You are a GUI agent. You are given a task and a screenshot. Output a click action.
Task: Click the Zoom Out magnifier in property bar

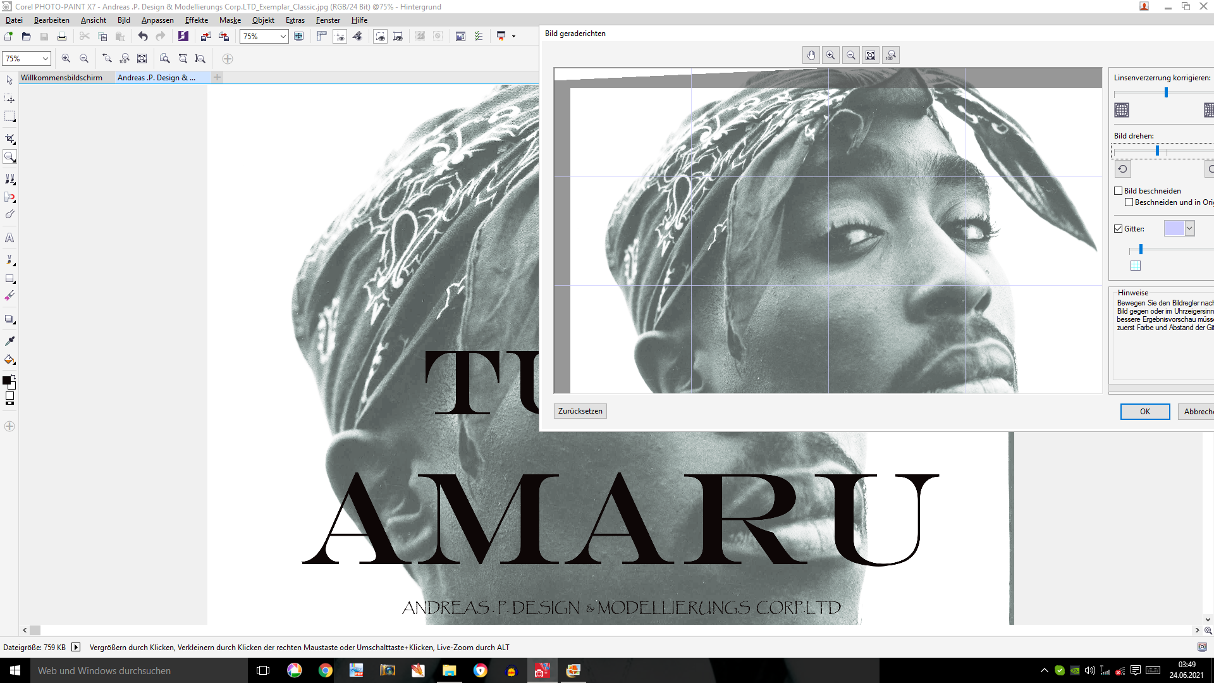point(84,58)
